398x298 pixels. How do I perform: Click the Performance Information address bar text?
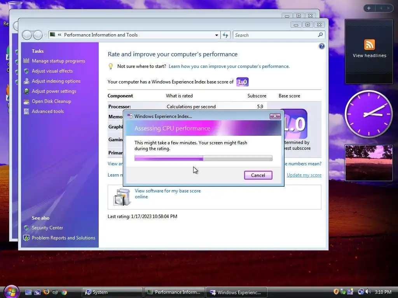tap(101, 35)
